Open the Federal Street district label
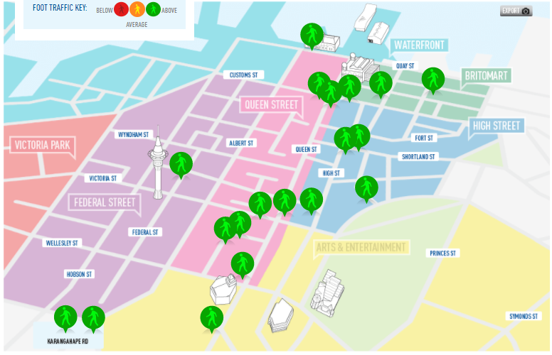This screenshot has height=355, width=552. (x=105, y=202)
